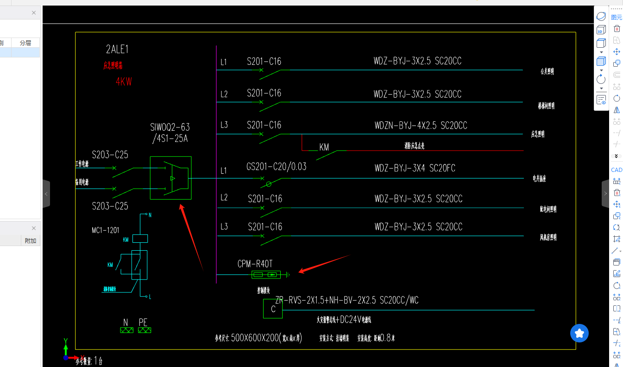Click the PE terminal block symbol
Screen dimensions: 623x367
click(145, 330)
